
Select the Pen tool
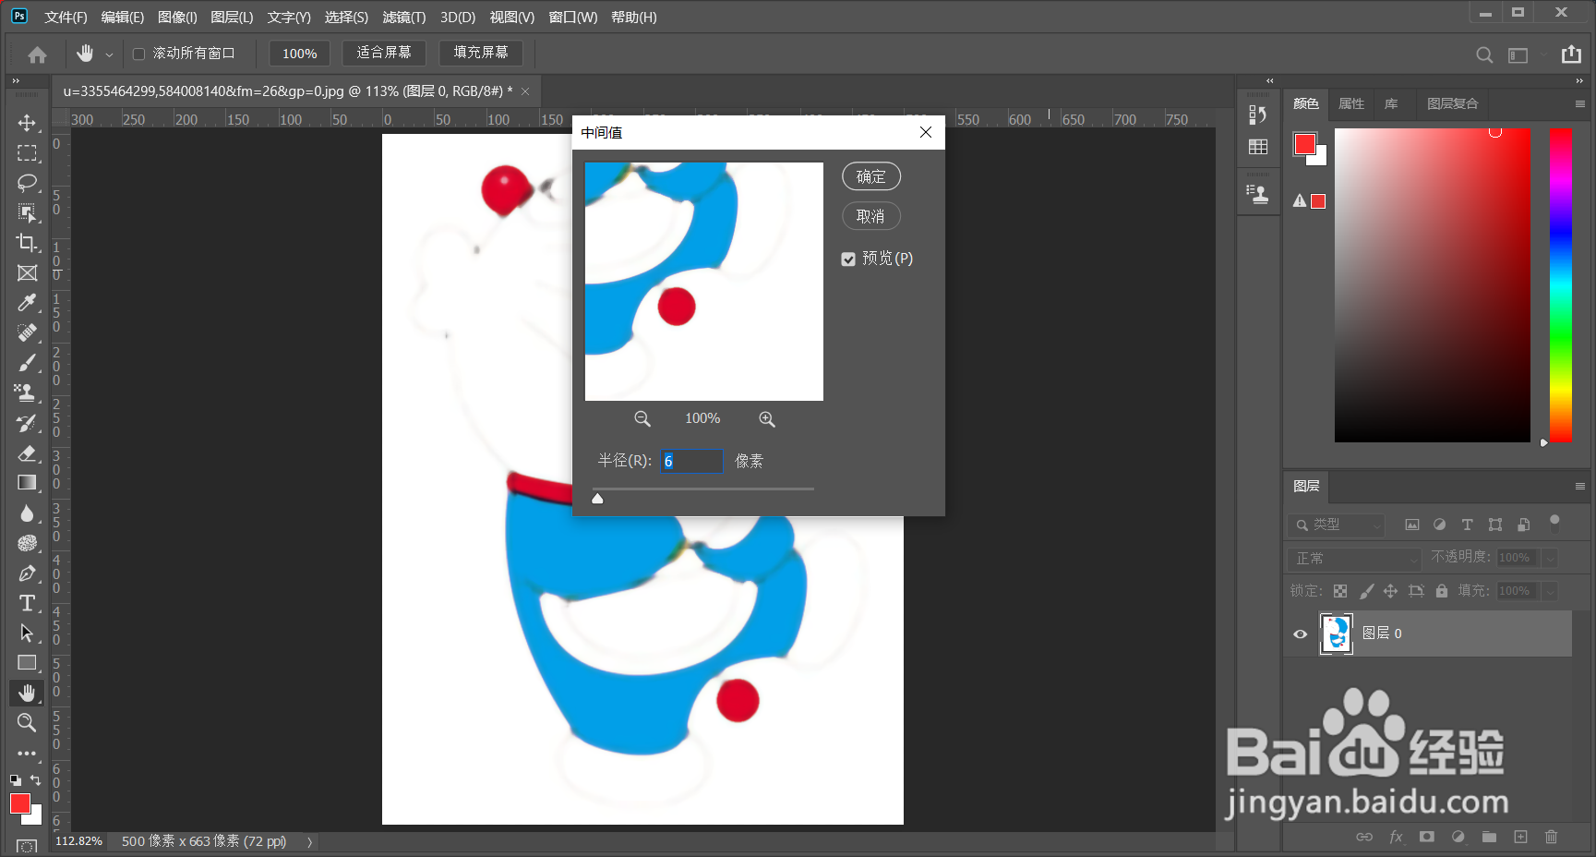(27, 573)
